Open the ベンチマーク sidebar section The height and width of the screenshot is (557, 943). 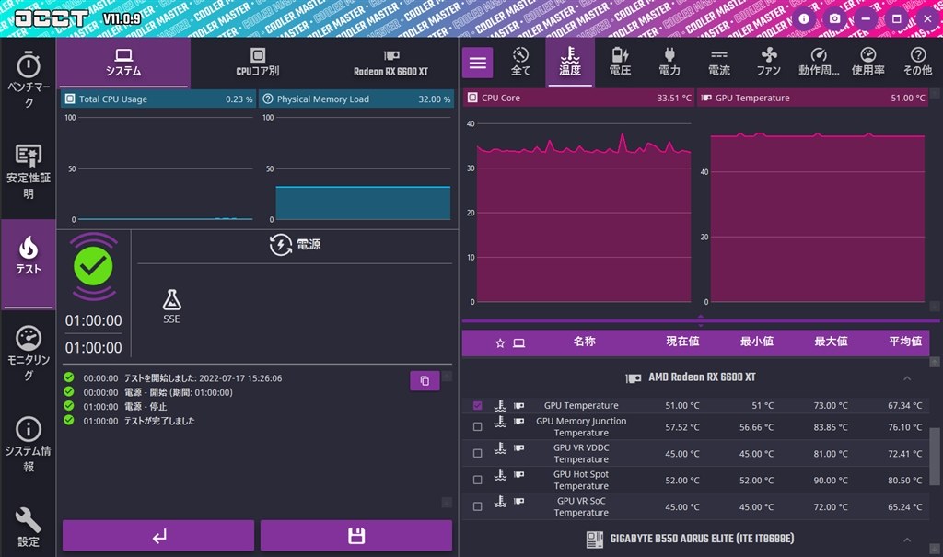[29, 81]
